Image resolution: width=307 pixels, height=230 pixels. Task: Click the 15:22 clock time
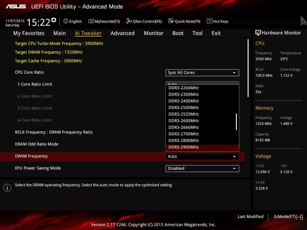(38, 22)
